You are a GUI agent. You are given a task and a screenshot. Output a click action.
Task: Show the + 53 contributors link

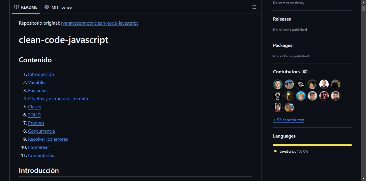coord(289,120)
